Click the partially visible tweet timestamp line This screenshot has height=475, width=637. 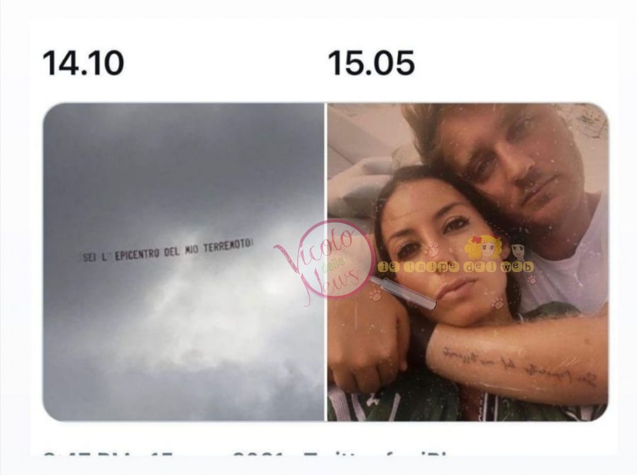244,453
